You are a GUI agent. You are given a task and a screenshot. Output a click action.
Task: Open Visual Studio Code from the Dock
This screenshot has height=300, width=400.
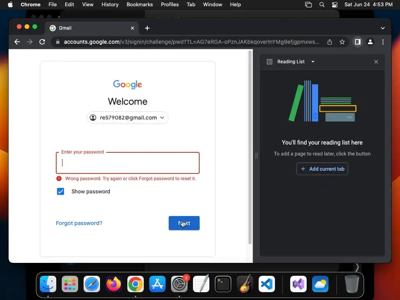pyautogui.click(x=266, y=284)
